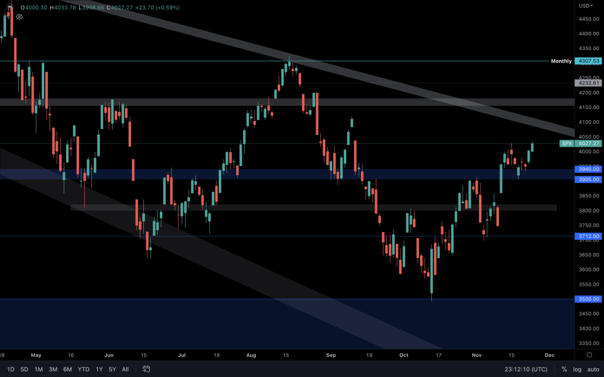Click the 4450.00 price axis label
This screenshot has height=377, width=604.
pyautogui.click(x=589, y=19)
